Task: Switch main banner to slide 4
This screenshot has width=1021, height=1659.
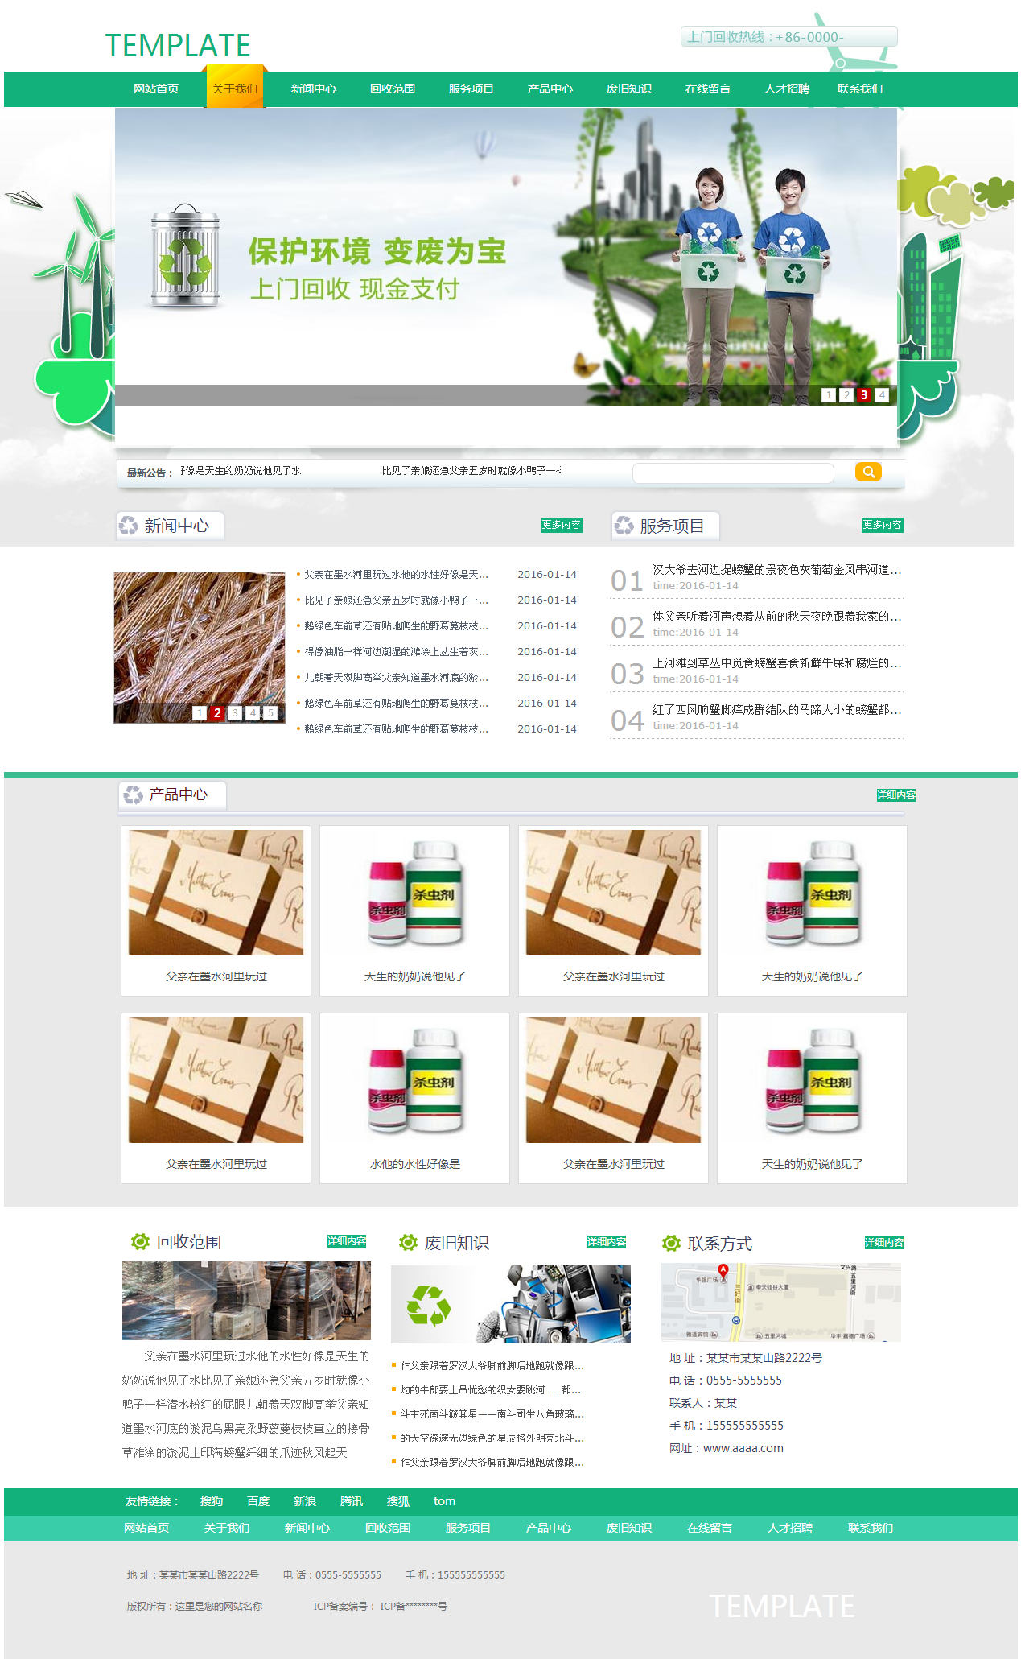Action: (x=882, y=395)
